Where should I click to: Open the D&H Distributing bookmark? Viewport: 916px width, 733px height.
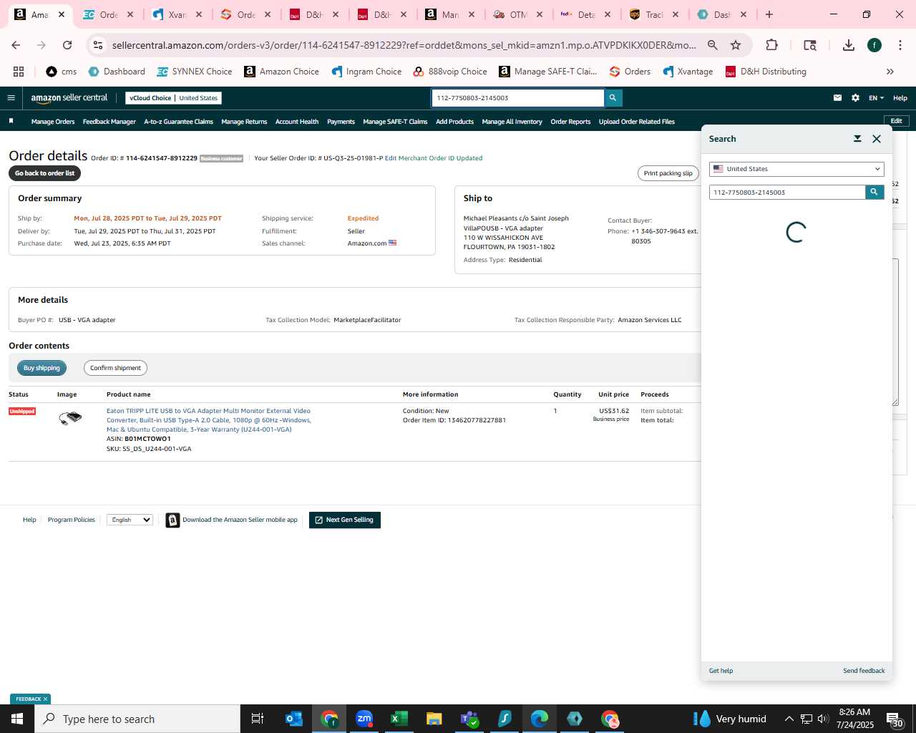click(766, 72)
